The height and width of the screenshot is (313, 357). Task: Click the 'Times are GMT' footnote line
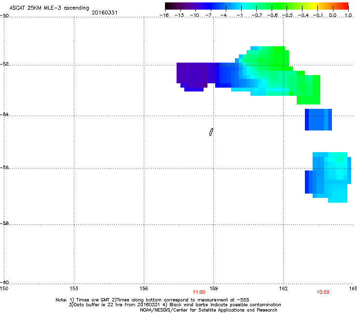[152, 300]
